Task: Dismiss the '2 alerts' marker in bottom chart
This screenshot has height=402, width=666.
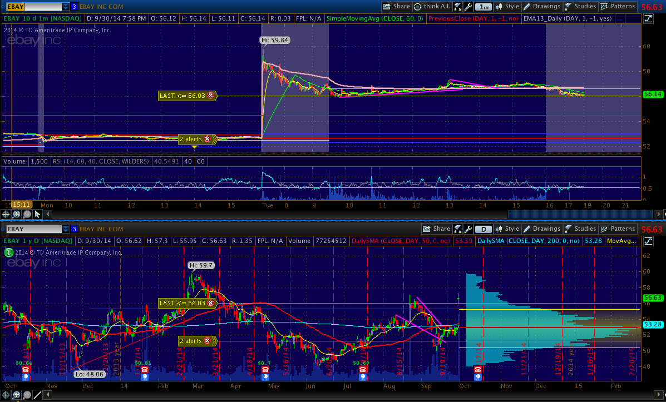Action: [207, 341]
